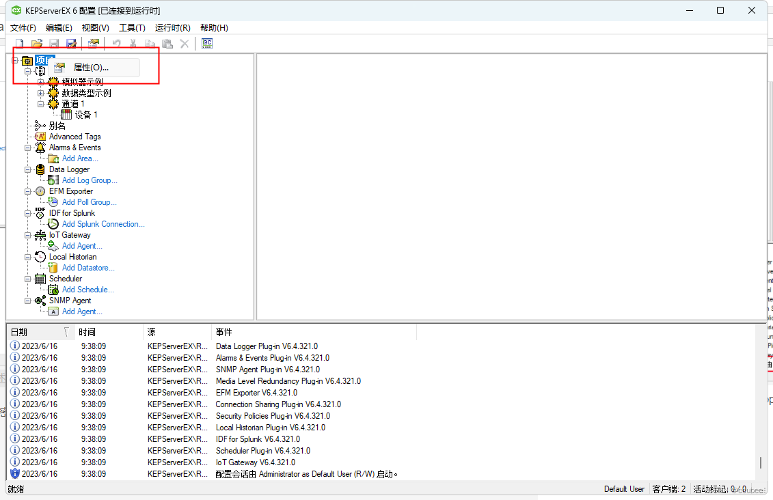Screen dimensions: 773x500
Task: Collapse the root 项目 tree node
Action: (x=15, y=61)
